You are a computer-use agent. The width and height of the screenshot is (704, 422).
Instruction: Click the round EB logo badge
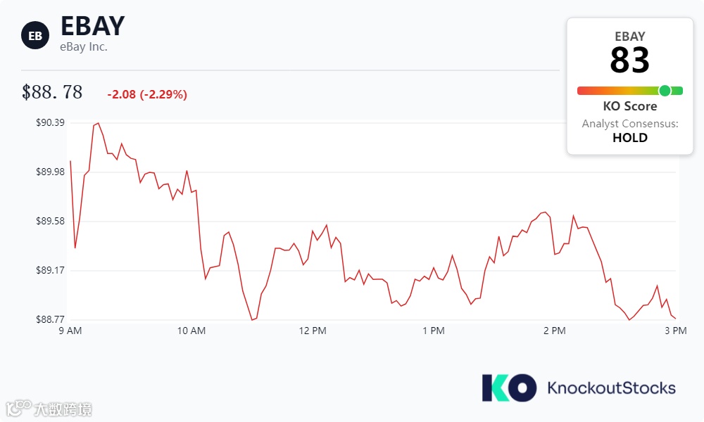click(x=35, y=35)
